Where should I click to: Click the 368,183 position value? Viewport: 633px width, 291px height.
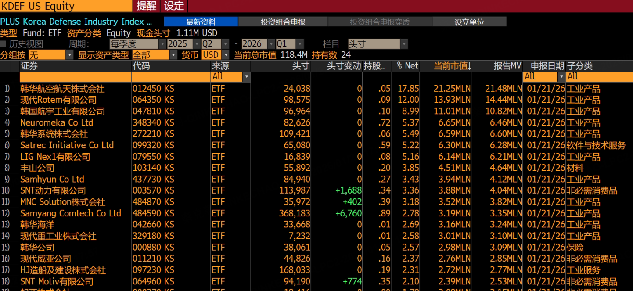click(x=295, y=213)
